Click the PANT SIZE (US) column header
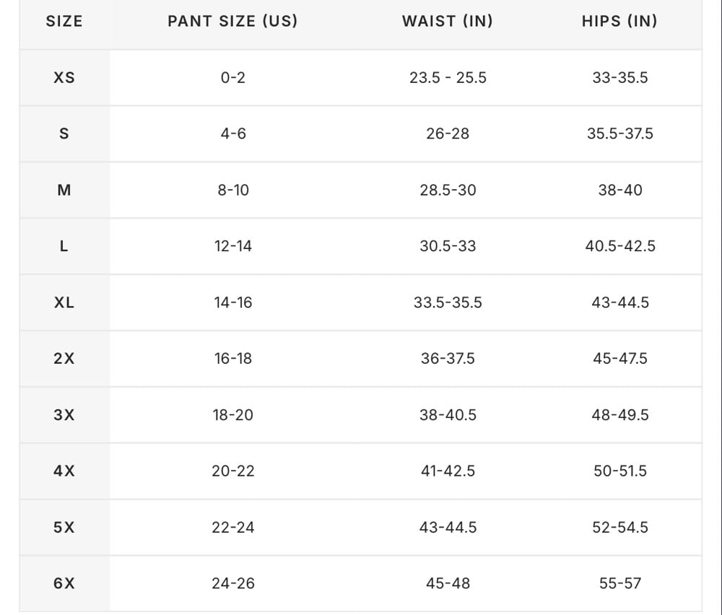The height and width of the screenshot is (615, 722). click(x=232, y=22)
